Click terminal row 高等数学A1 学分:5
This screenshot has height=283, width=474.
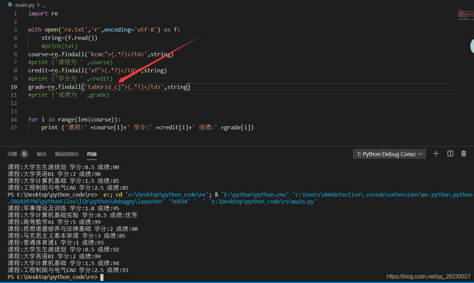(54, 222)
